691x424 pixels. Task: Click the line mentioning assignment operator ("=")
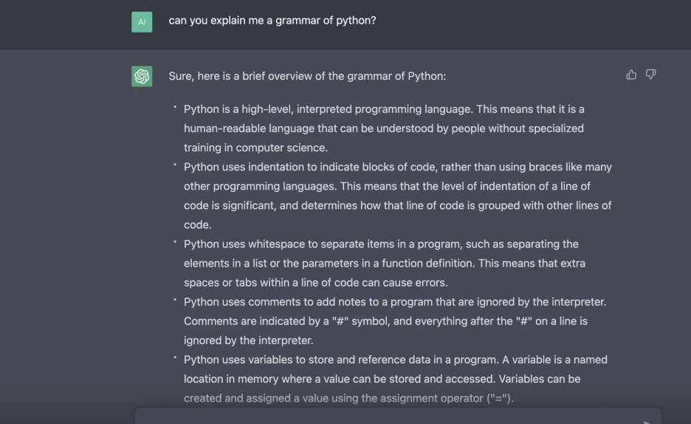point(348,398)
